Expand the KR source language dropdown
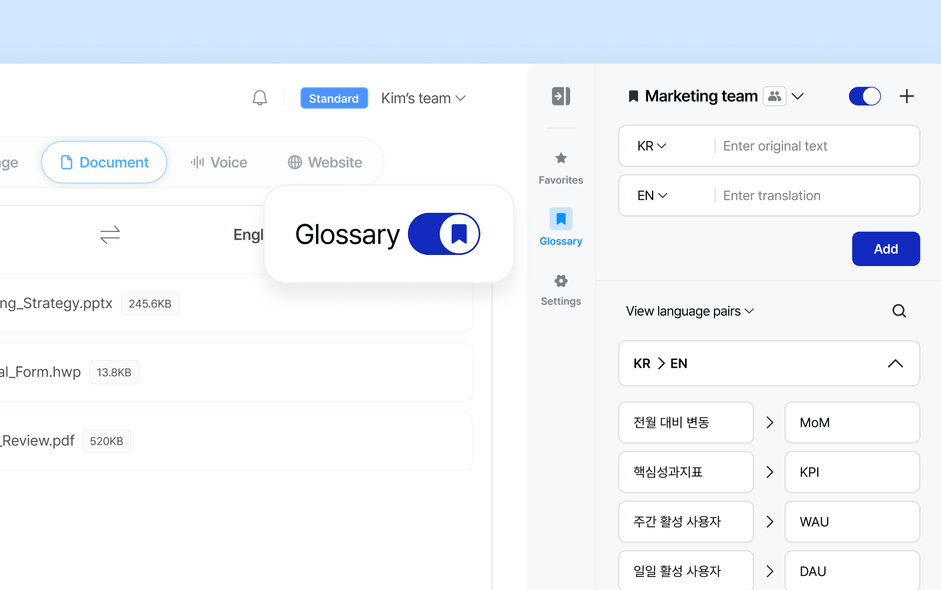The image size is (941, 590). point(652,146)
